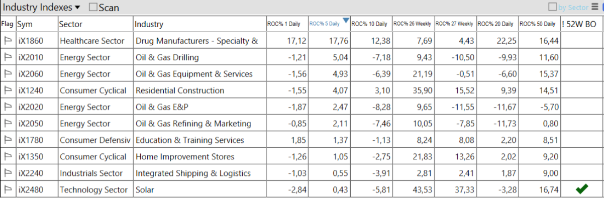
Task: Flag the iX1780 Education & Training row
Action: pyautogui.click(x=8, y=140)
